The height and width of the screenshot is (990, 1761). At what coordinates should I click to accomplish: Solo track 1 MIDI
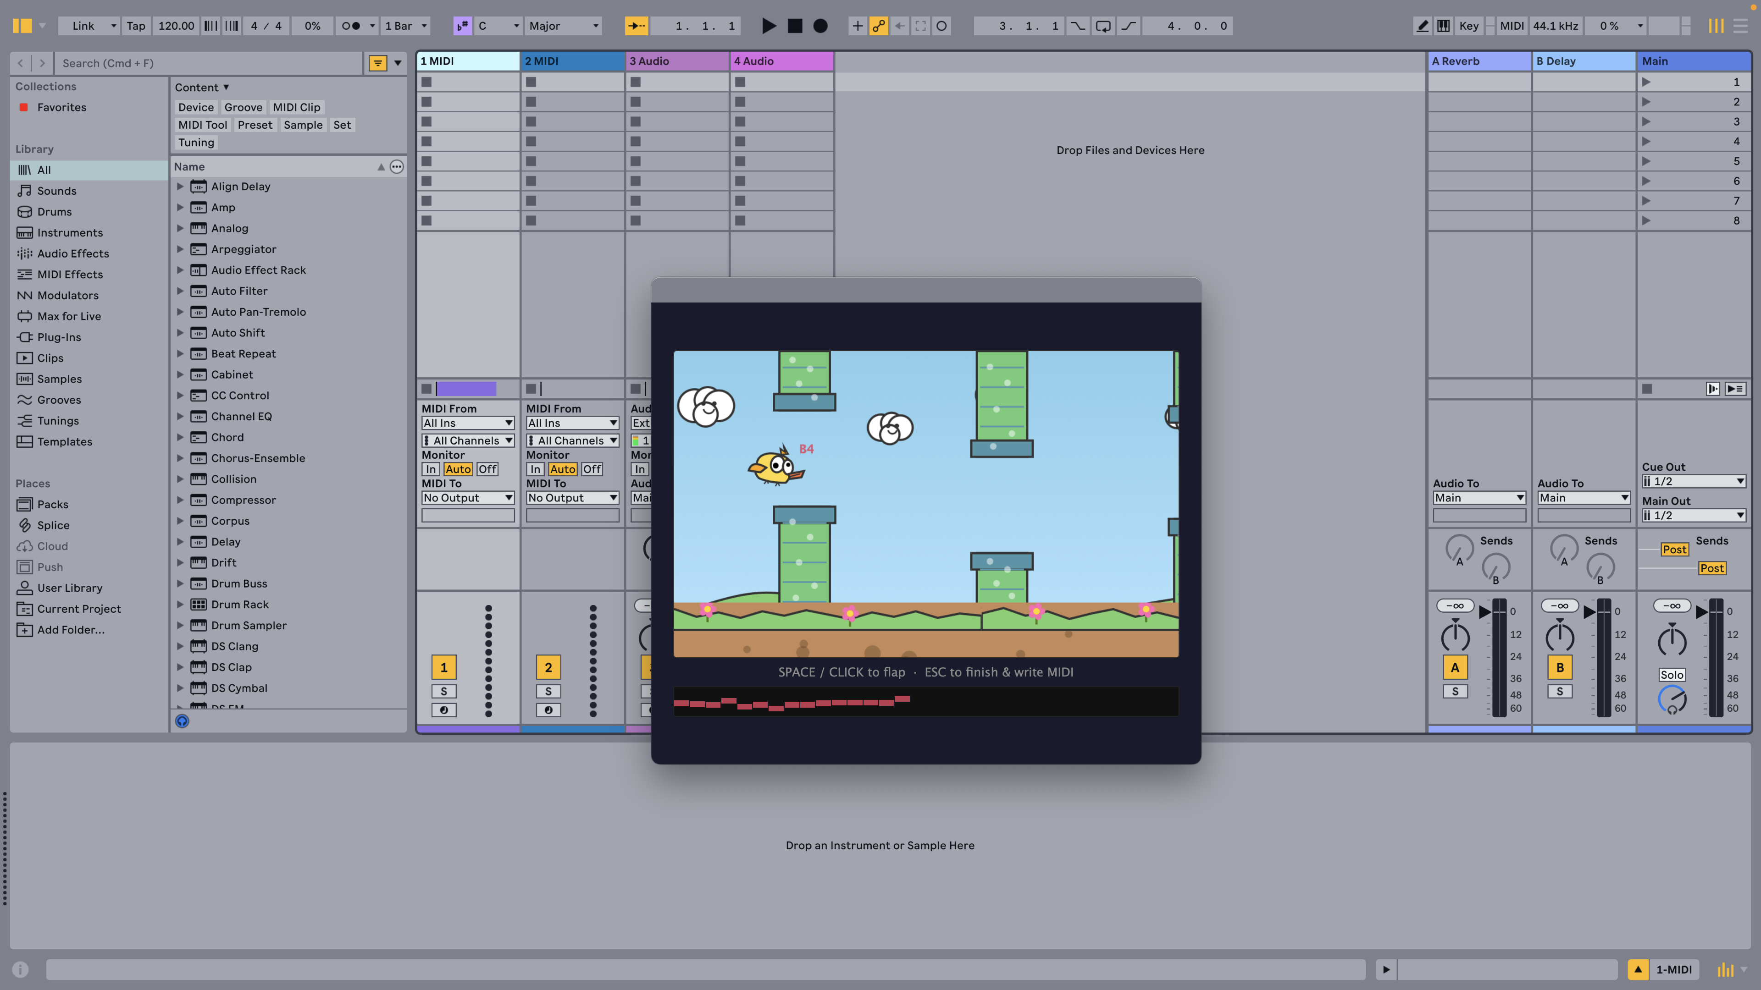(443, 692)
